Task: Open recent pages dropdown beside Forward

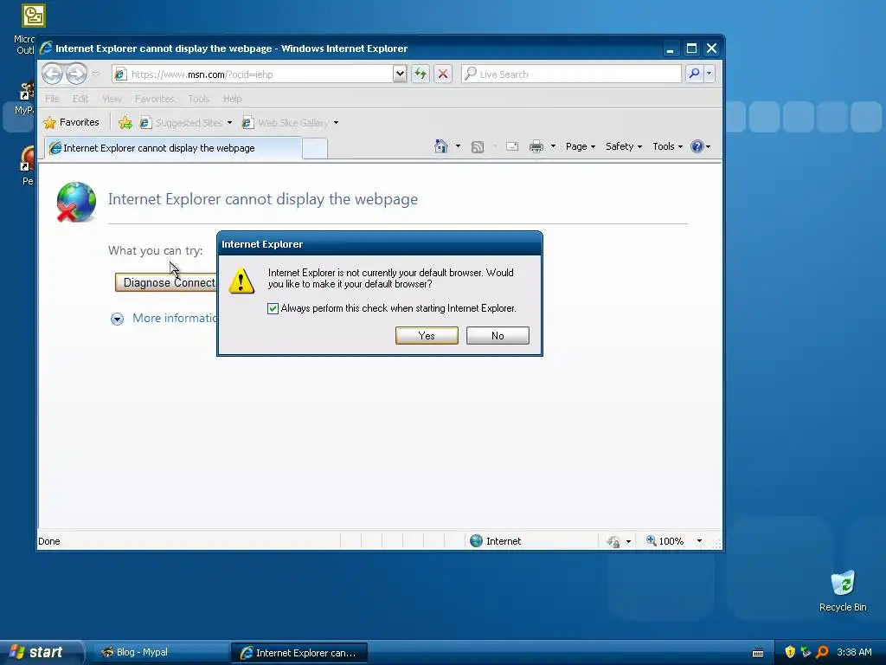Action: [95, 74]
